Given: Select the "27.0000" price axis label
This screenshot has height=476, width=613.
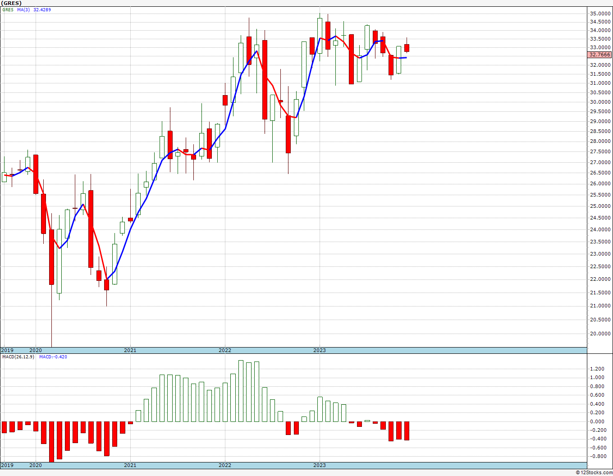Looking at the screenshot, I should (x=600, y=162).
